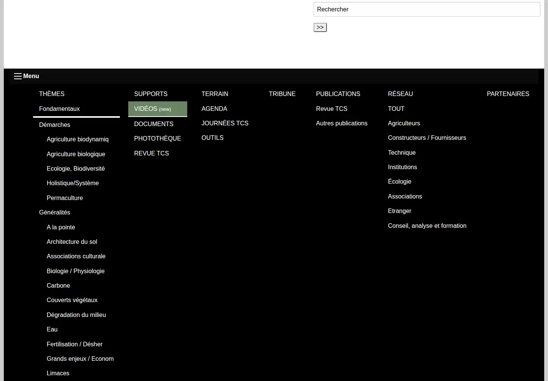Open the SUPPORTS menu

tap(151, 94)
